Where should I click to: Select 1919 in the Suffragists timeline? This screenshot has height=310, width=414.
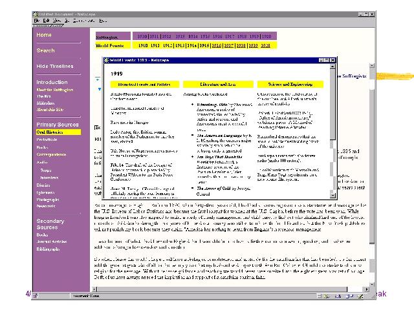(254, 36)
